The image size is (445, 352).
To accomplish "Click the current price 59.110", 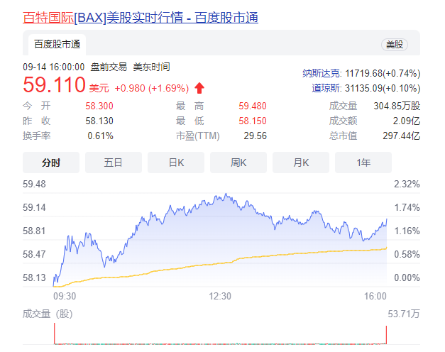I will click(x=54, y=85).
